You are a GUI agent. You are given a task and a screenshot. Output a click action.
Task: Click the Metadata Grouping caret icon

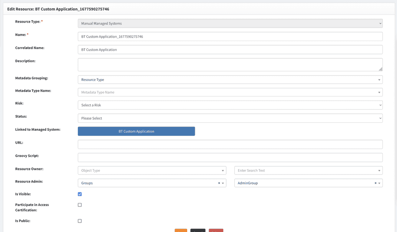[379, 79]
